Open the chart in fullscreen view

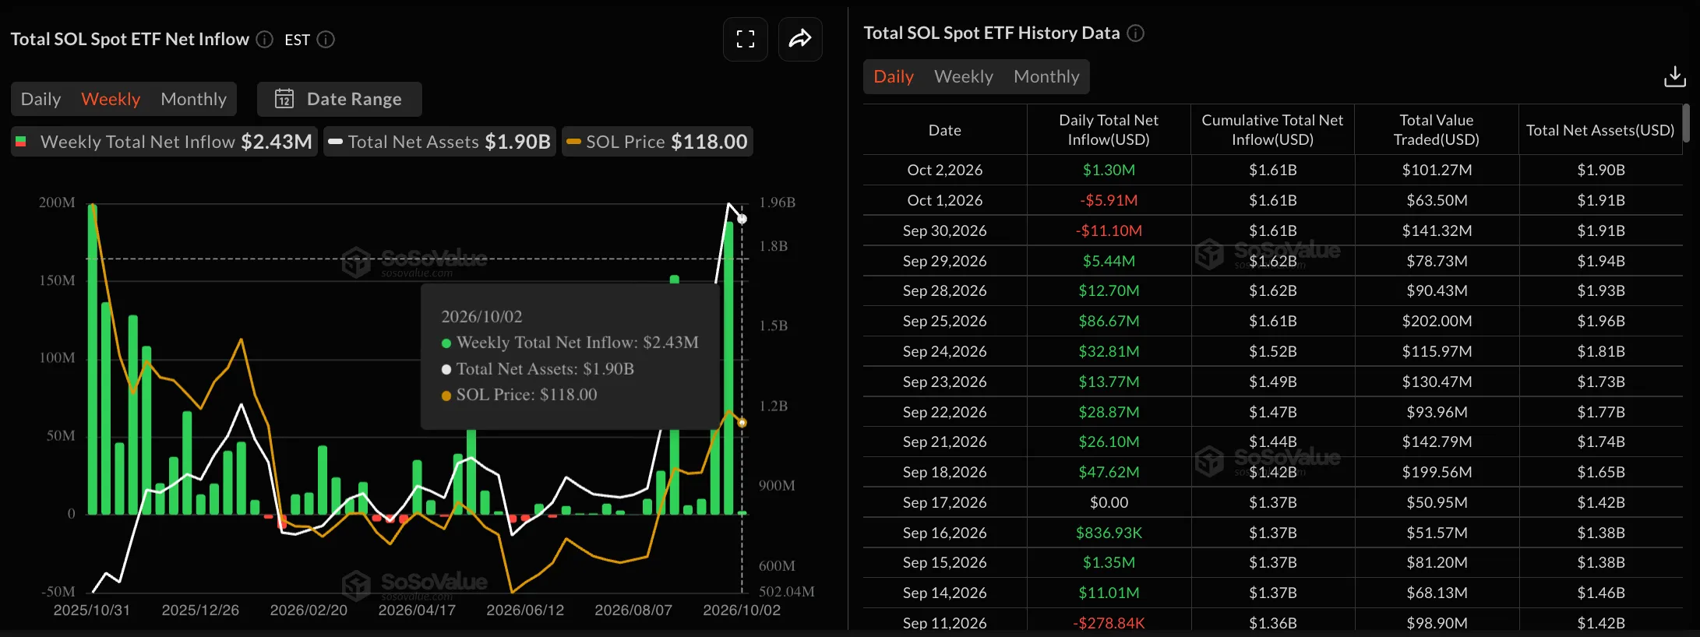[746, 39]
